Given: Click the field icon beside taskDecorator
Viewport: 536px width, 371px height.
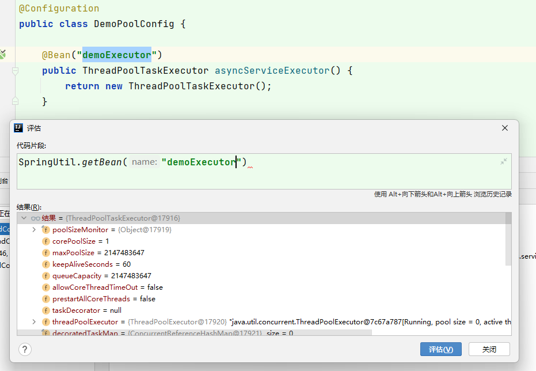Looking at the screenshot, I should click(x=46, y=311).
